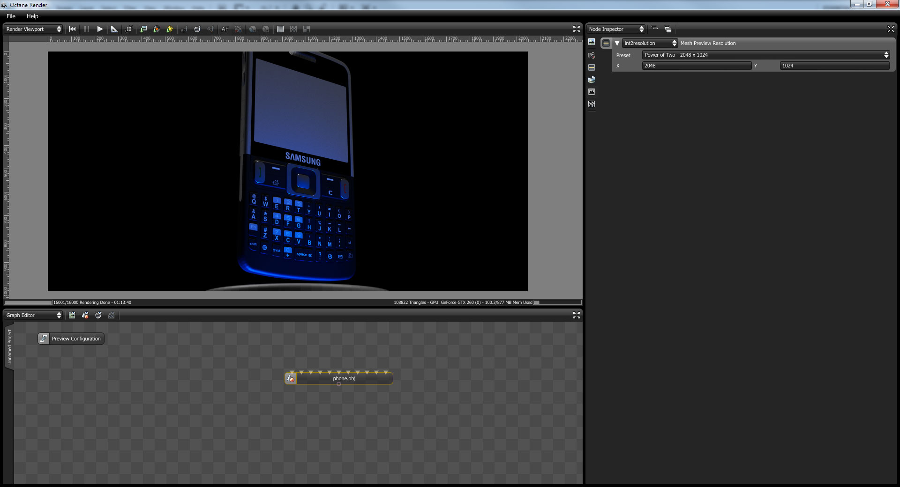Open the Render Viewport panel type dropdown
The width and height of the screenshot is (900, 487).
(x=33, y=29)
